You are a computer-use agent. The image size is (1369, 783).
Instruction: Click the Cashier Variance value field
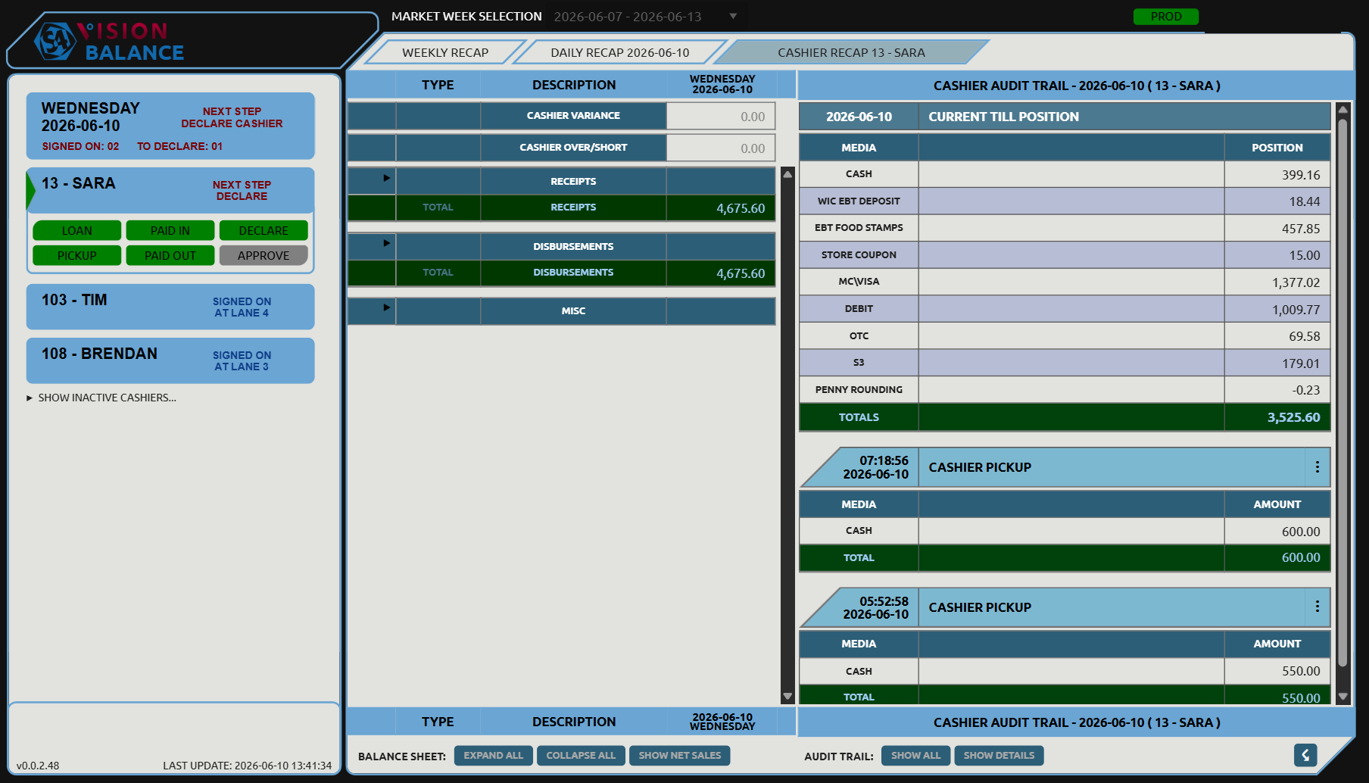(x=721, y=116)
